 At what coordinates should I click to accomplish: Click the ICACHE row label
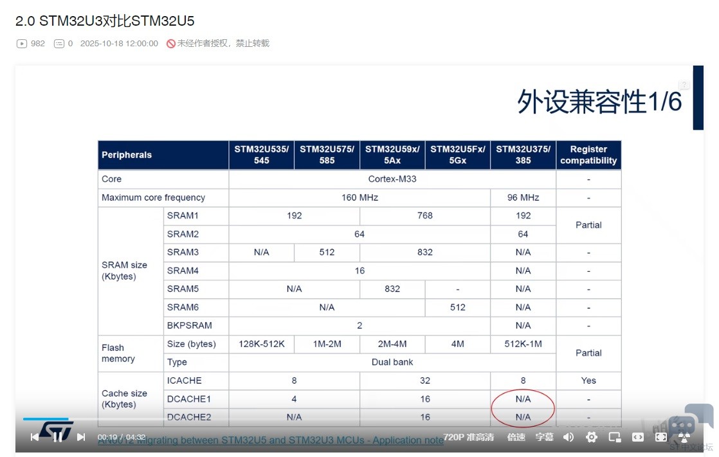[185, 381]
